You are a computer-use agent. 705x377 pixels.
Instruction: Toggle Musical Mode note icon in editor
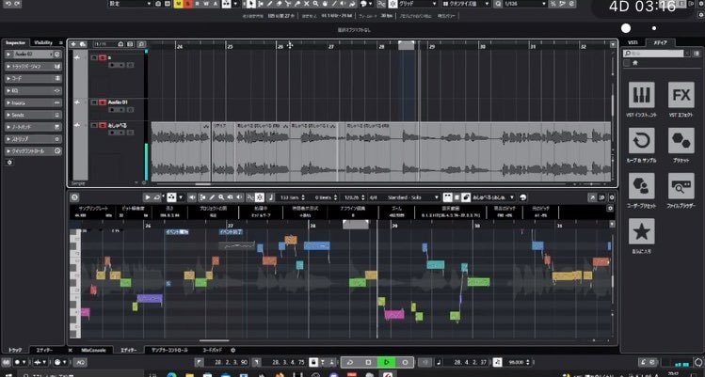tap(271, 197)
